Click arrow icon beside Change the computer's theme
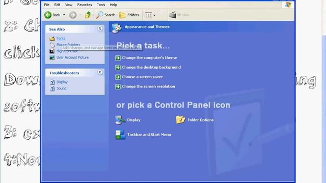The width and height of the screenshot is (326, 183). tap(118, 58)
